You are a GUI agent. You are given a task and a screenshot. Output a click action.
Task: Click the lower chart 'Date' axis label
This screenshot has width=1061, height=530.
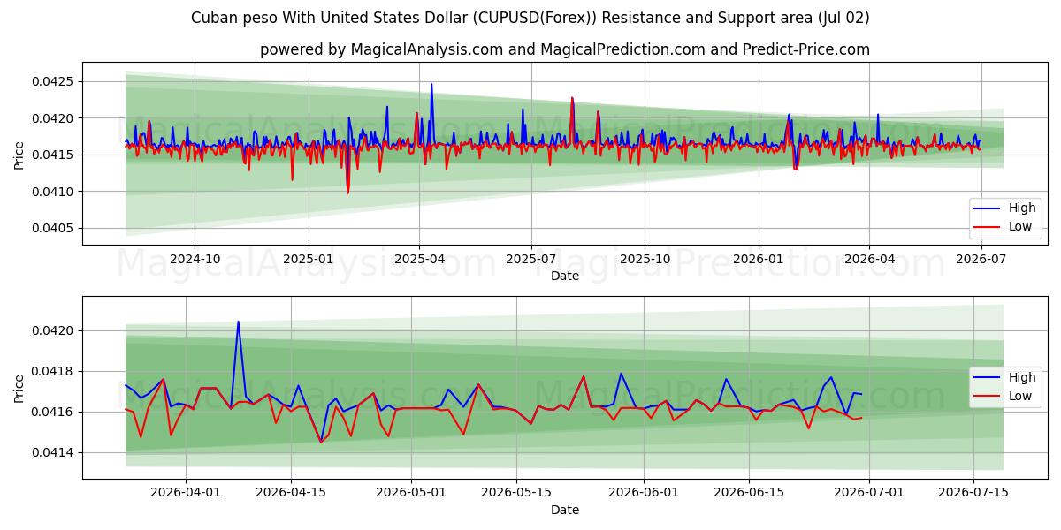tap(565, 510)
